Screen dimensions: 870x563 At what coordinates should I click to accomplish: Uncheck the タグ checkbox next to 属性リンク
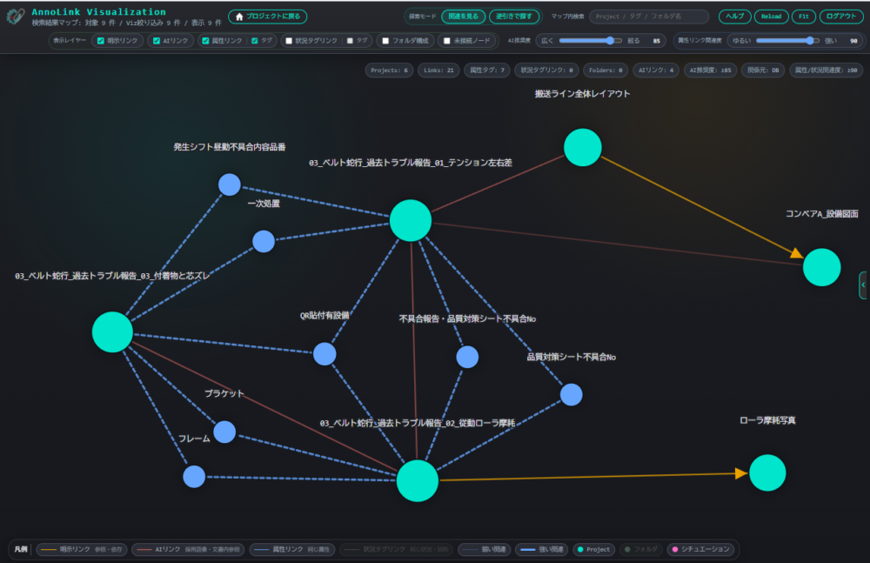click(254, 41)
